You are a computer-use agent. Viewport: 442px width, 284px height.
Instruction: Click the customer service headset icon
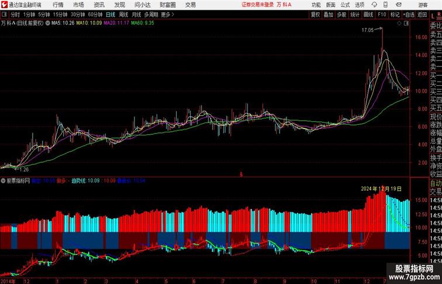[374, 5]
